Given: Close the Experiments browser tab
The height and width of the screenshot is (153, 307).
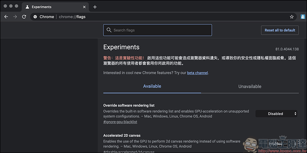Looking at the screenshot, I should pyautogui.click(x=84, y=7).
